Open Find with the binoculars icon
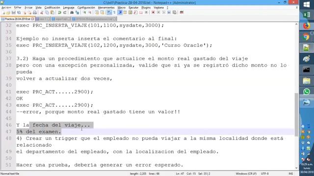The image size is (314, 176). point(72,13)
